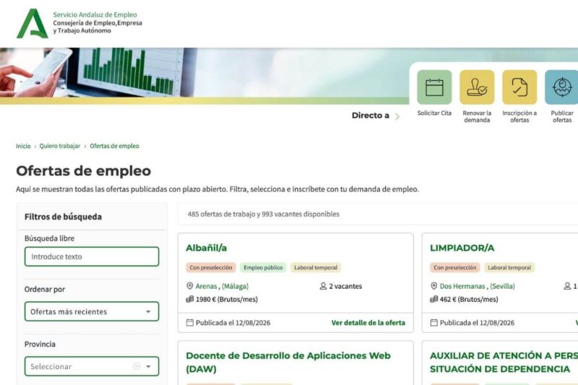The height and width of the screenshot is (385, 578).
Task: Open the Inscripción a ofertas document icon
Action: click(x=519, y=87)
